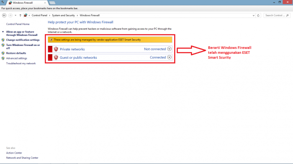Open Control Panel Home link
Viewport: 293px width, 164px height.
tap(18, 24)
